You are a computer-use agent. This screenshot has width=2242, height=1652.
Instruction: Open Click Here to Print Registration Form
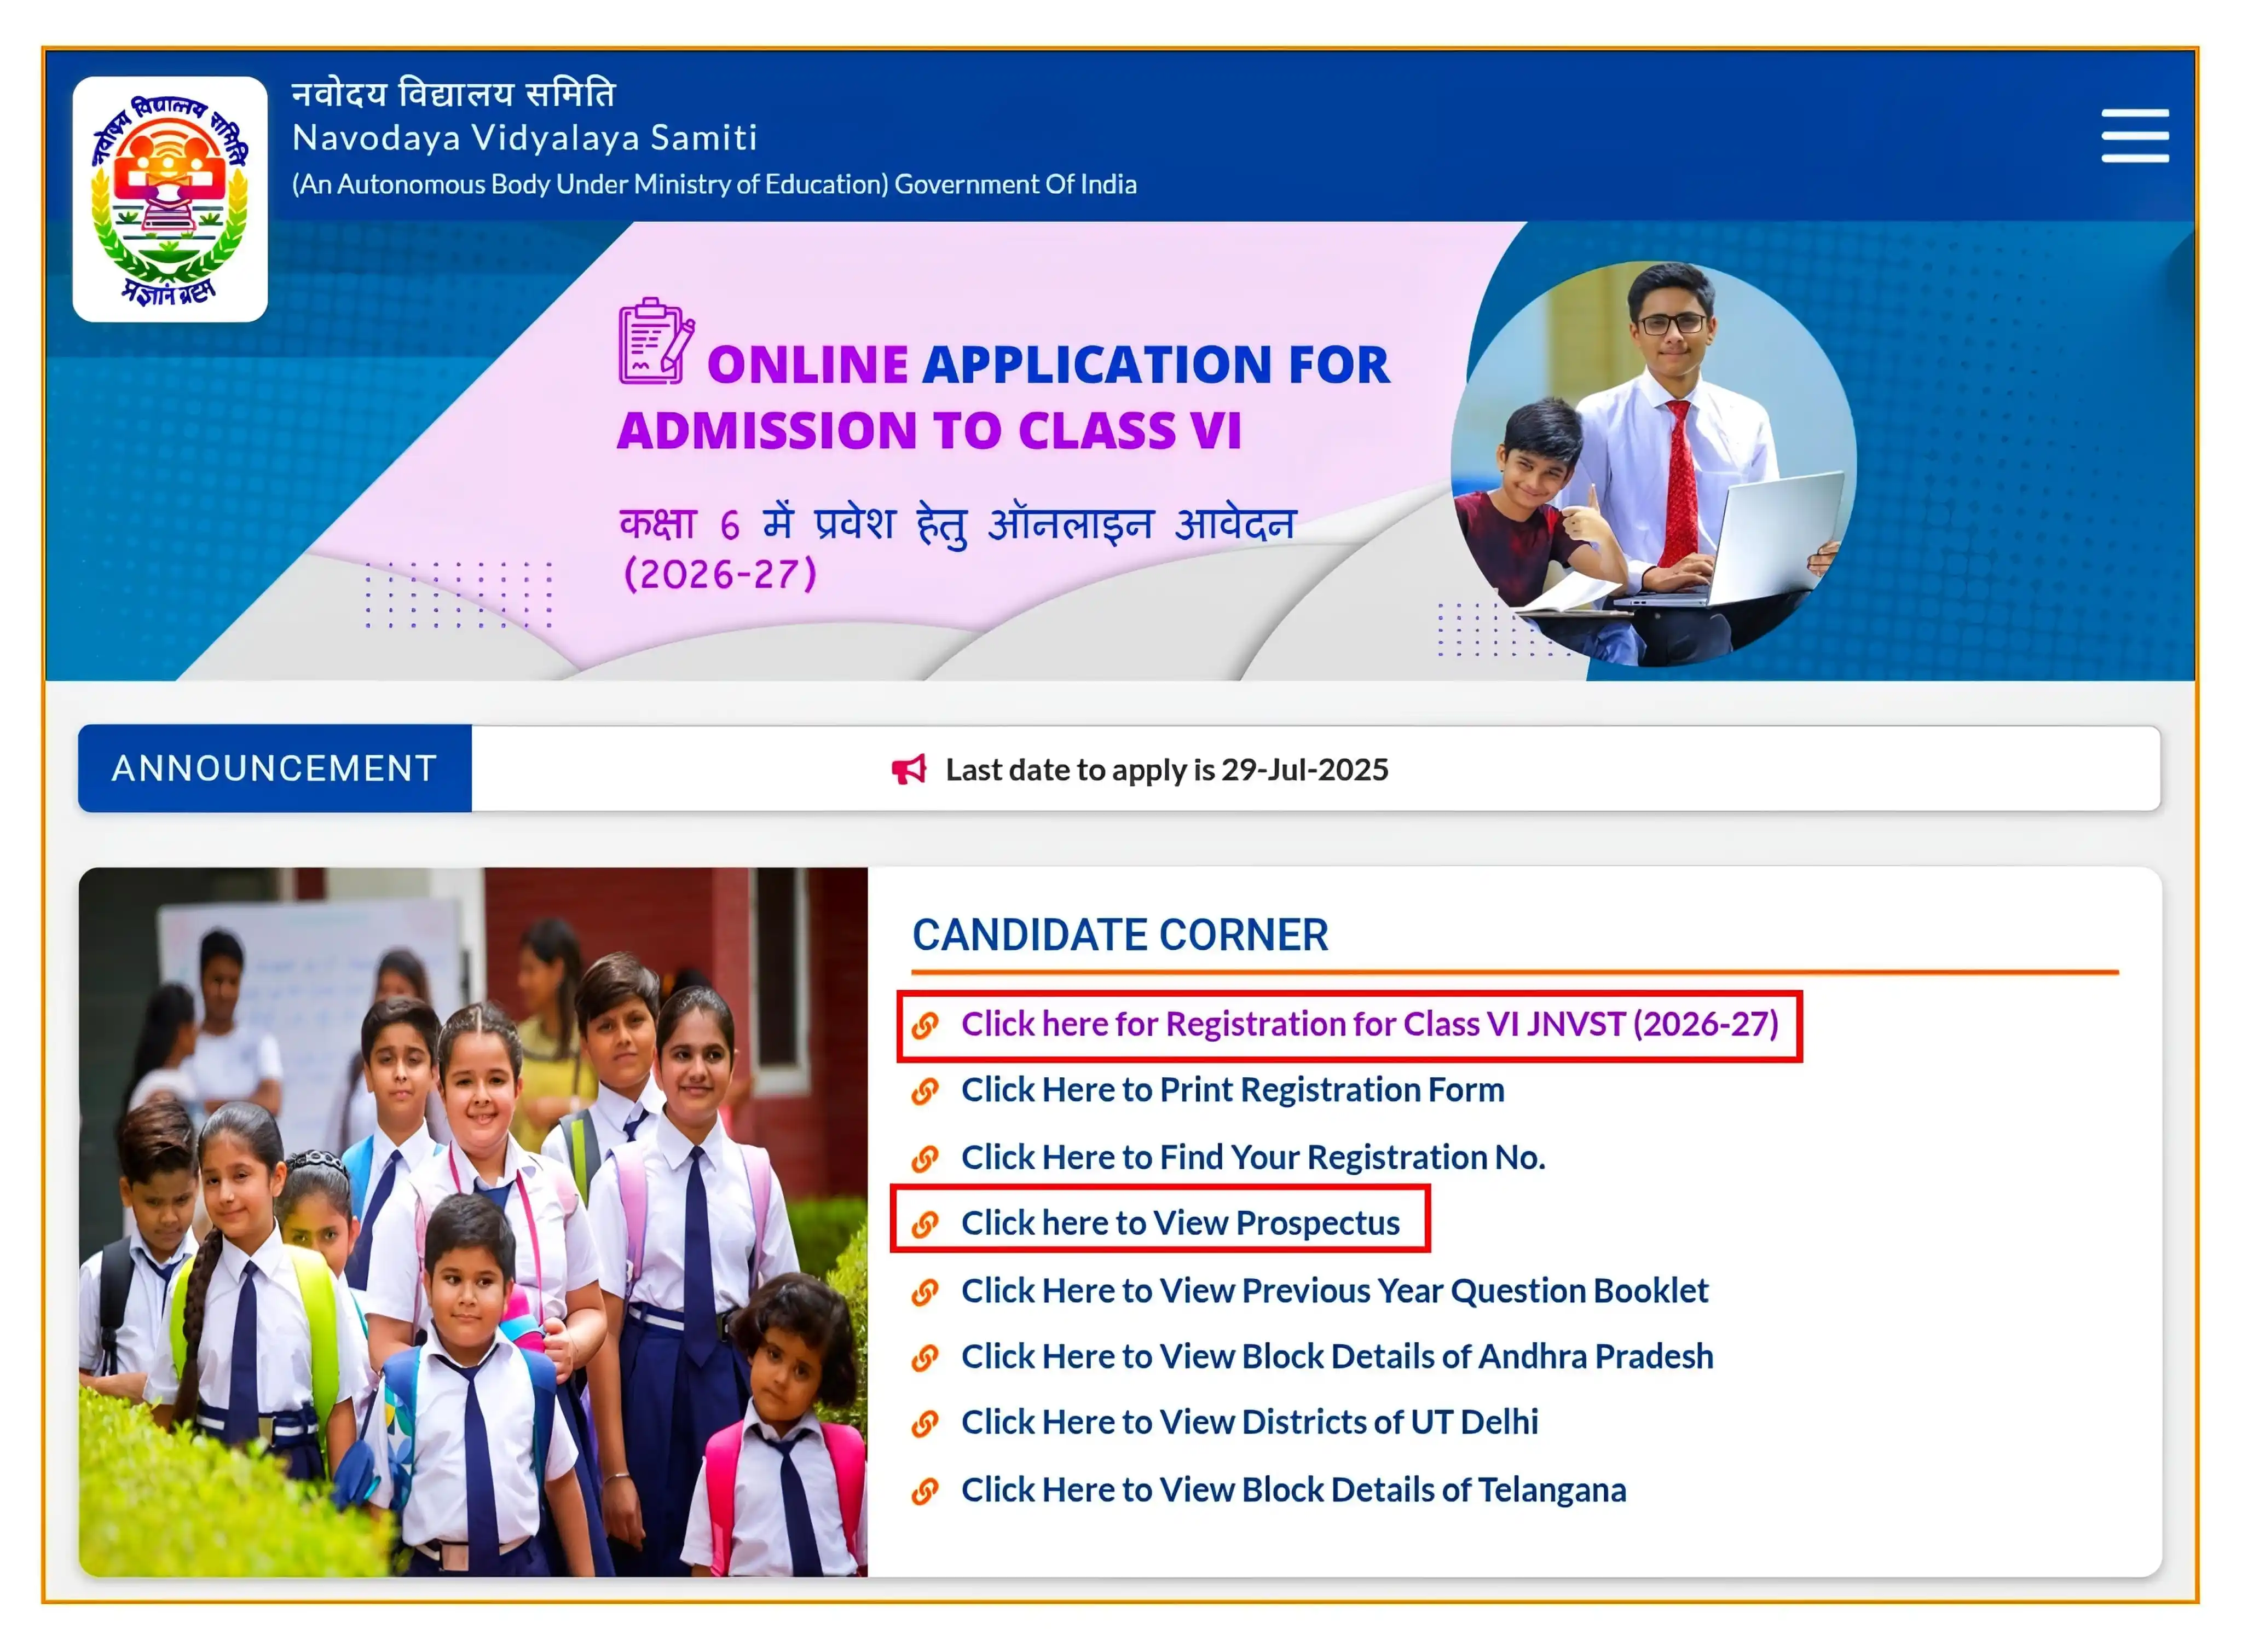(1233, 1090)
